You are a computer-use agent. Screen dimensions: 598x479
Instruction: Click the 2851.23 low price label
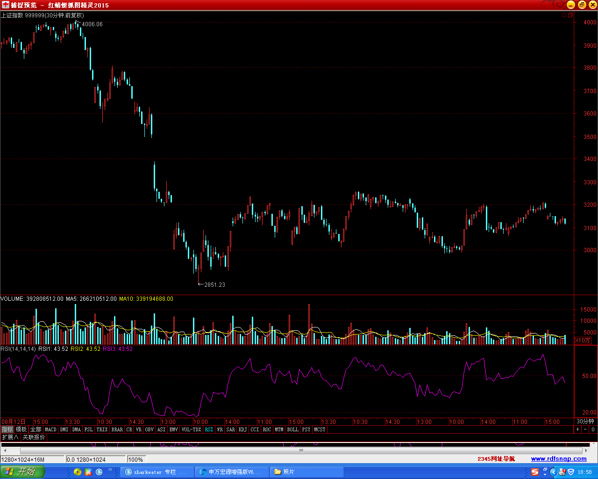214,285
